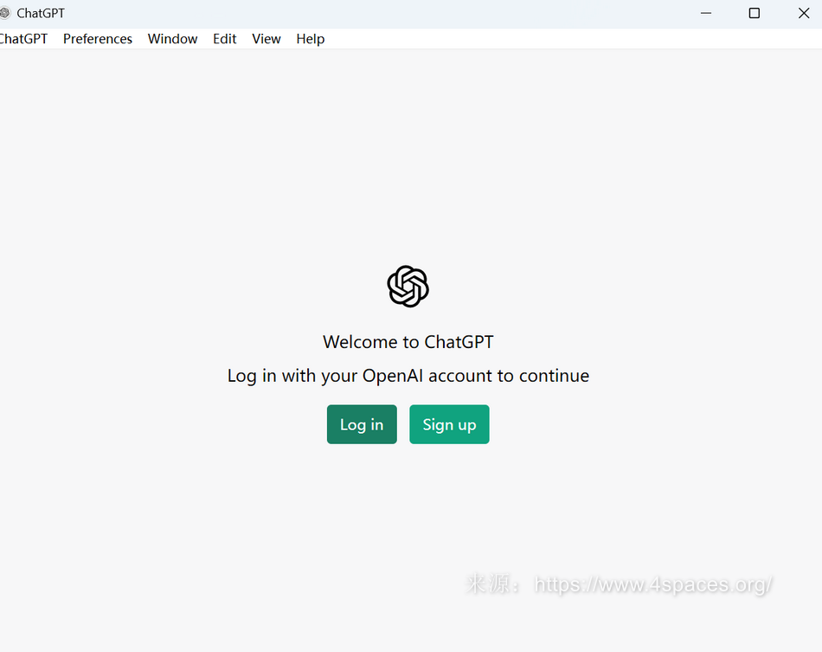The image size is (822, 652).
Task: Click the OpenAI knot logo above welcome text
Action: pos(408,287)
